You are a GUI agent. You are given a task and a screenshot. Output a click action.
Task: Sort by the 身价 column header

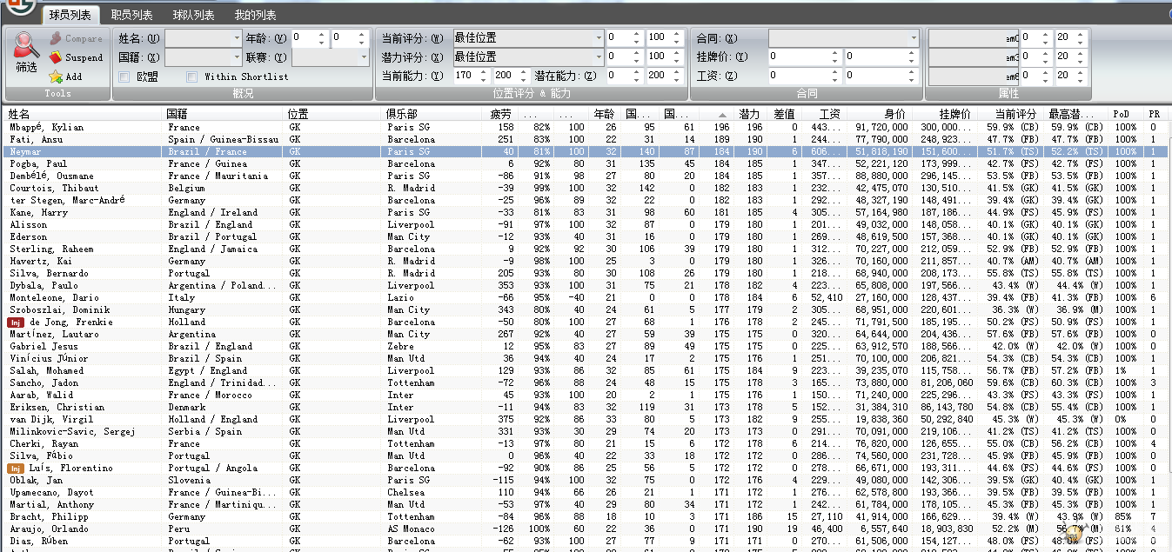click(x=878, y=114)
